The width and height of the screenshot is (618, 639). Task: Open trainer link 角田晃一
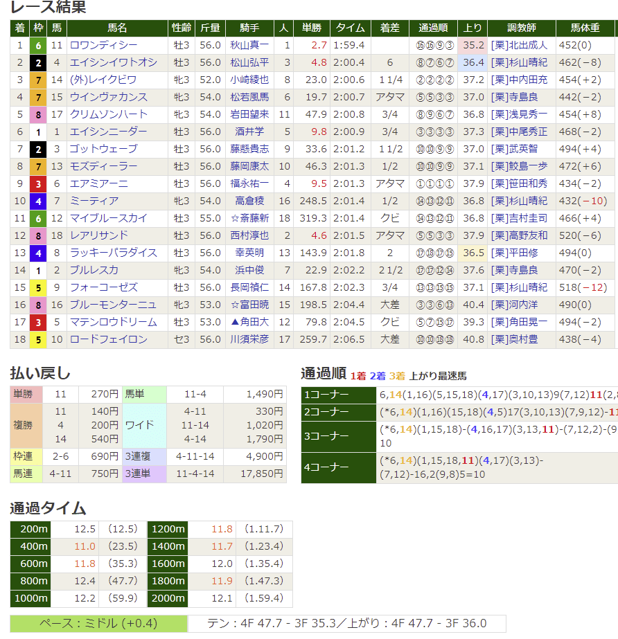click(x=528, y=323)
